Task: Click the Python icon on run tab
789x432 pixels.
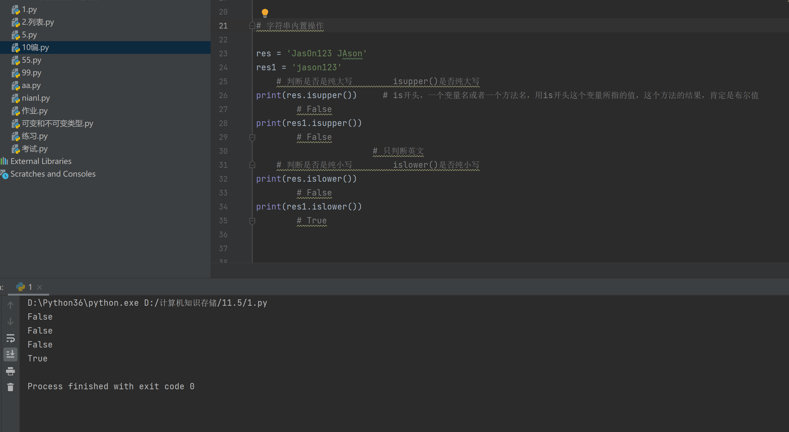Action: (x=21, y=287)
